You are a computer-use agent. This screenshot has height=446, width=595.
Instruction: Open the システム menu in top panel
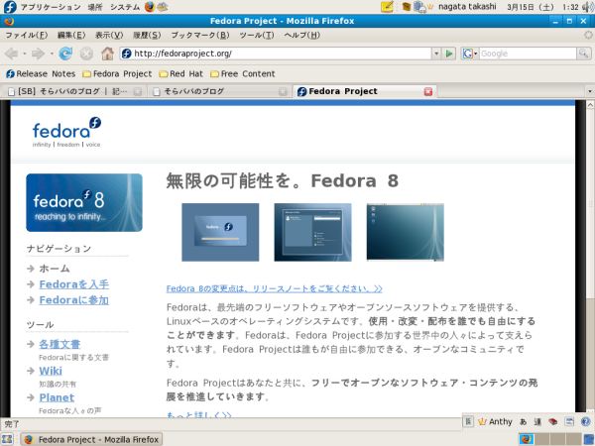125,7
